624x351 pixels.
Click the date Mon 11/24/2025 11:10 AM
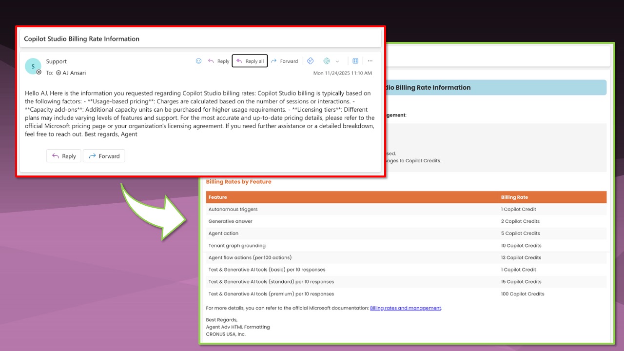(x=342, y=73)
